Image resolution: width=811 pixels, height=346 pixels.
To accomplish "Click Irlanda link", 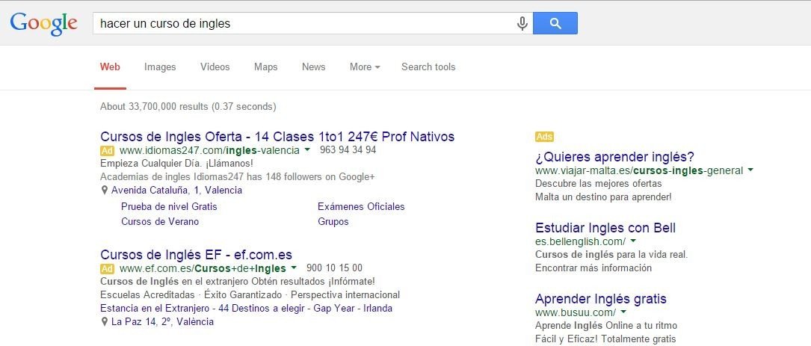I will [379, 308].
